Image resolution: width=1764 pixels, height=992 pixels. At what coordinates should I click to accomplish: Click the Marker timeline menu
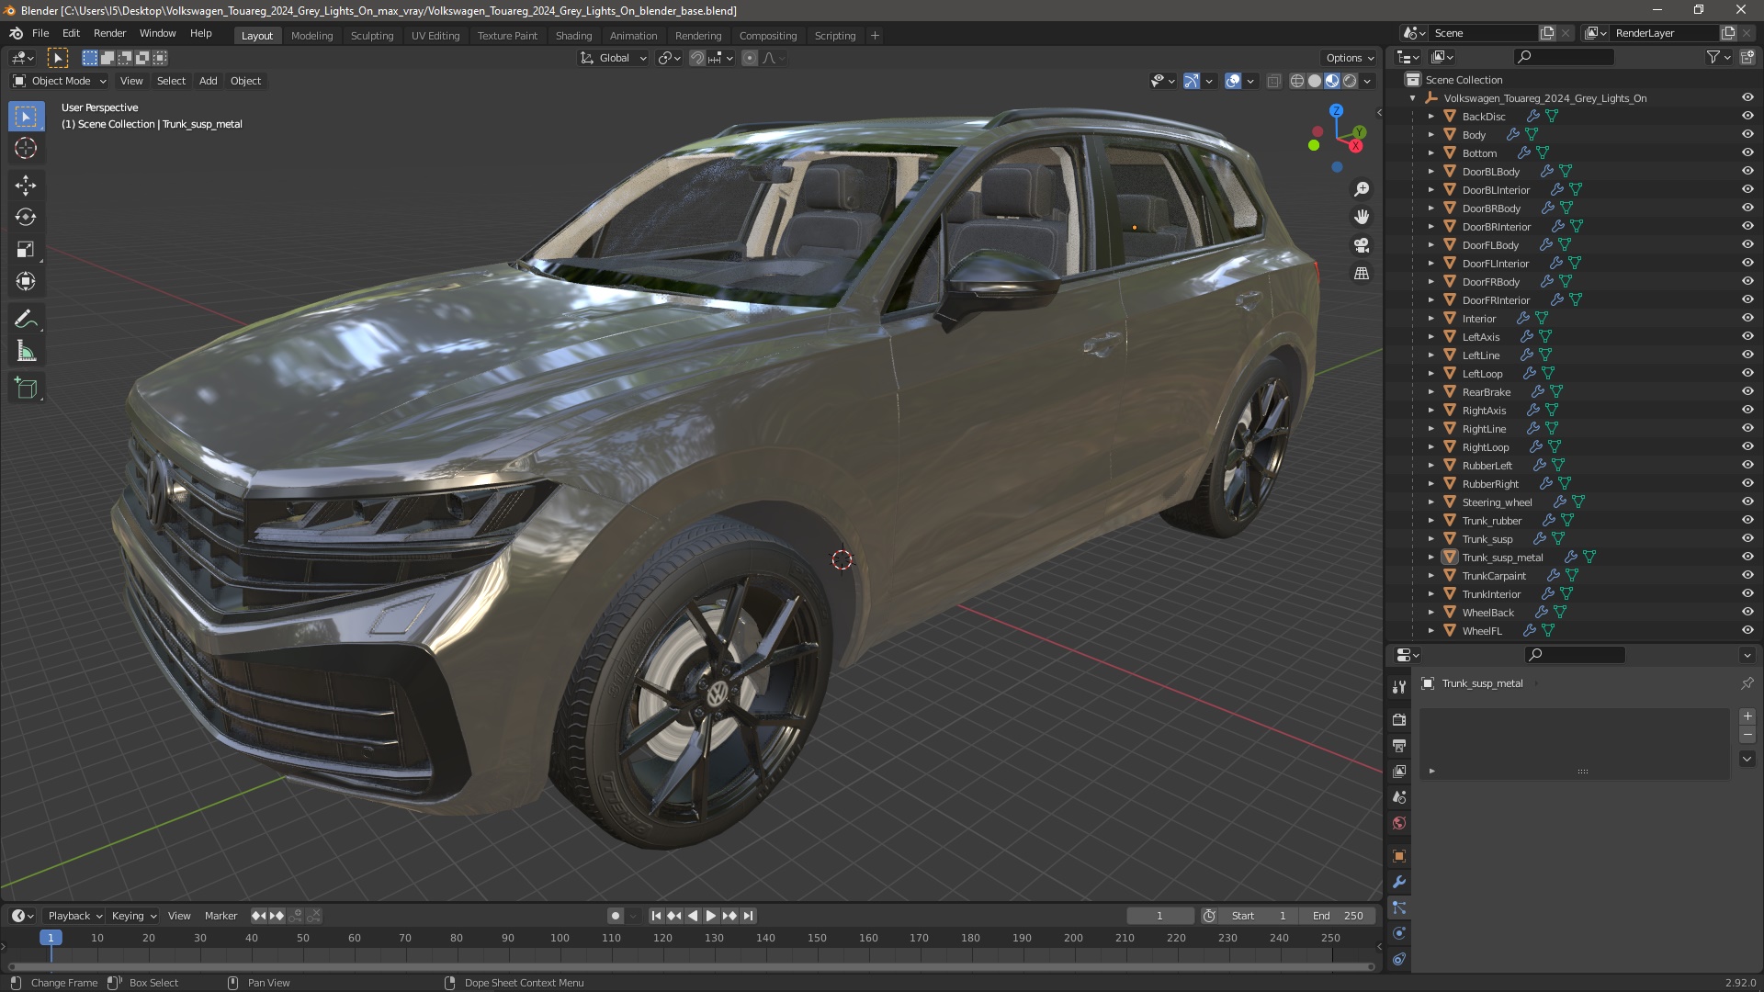pos(220,916)
